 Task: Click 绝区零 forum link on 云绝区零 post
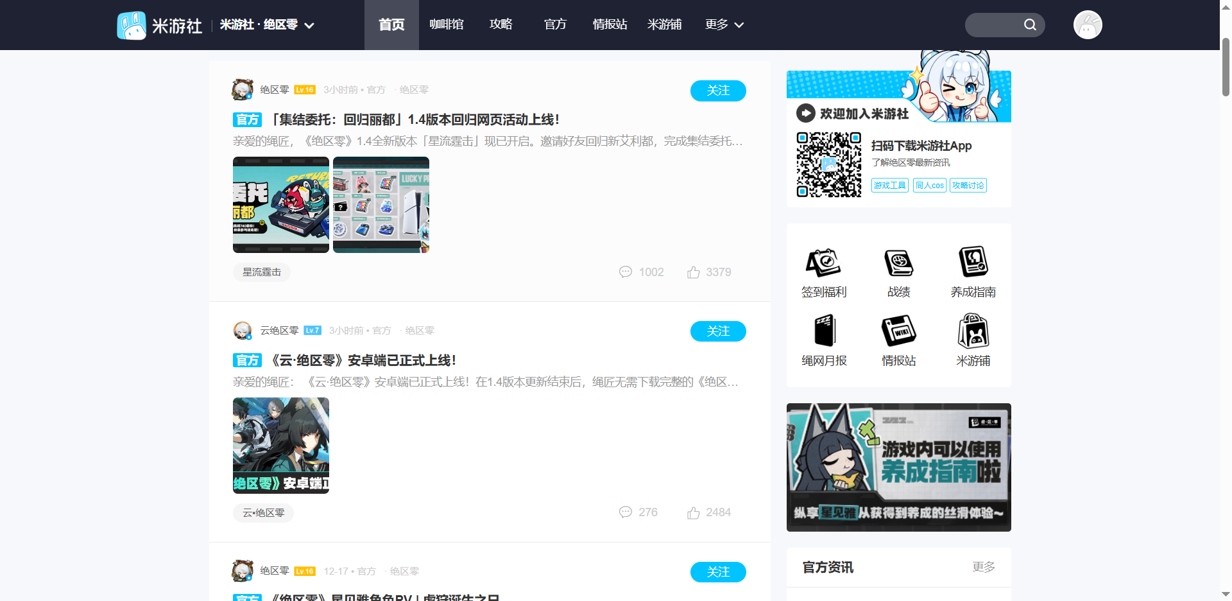420,331
